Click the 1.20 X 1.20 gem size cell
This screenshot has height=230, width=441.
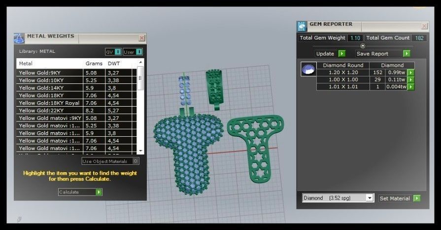(343, 73)
